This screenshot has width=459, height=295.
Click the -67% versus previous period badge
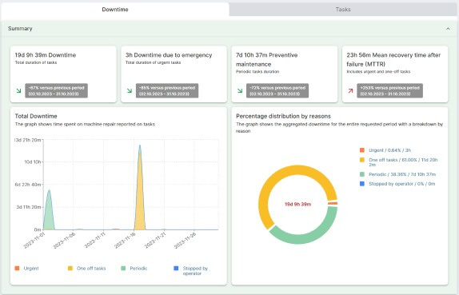coord(56,90)
